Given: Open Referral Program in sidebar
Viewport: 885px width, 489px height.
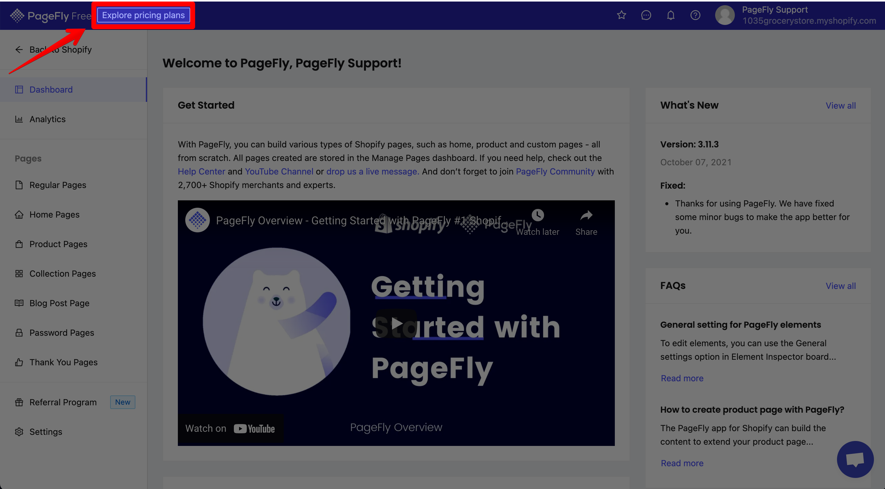Looking at the screenshot, I should click(x=73, y=402).
